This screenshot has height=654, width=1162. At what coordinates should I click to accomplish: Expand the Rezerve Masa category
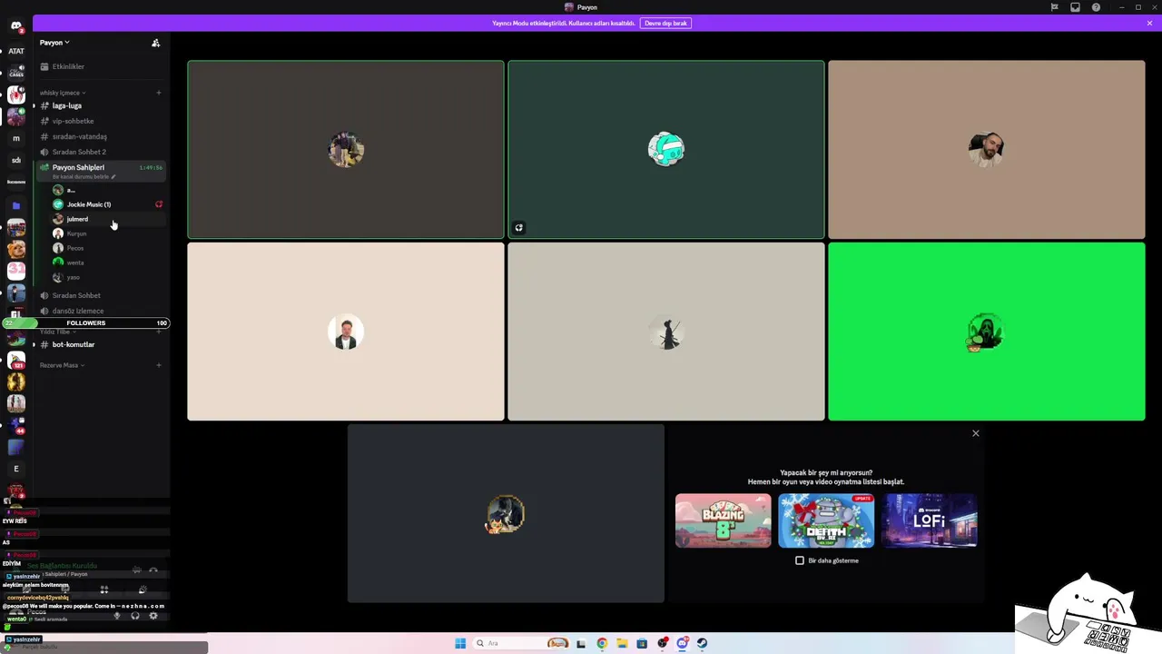62,365
